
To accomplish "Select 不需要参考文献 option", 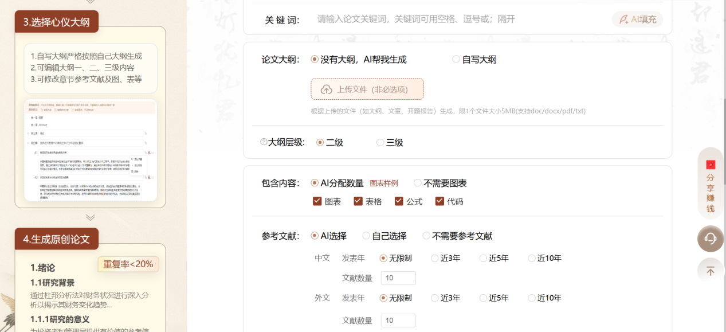I will pos(426,236).
